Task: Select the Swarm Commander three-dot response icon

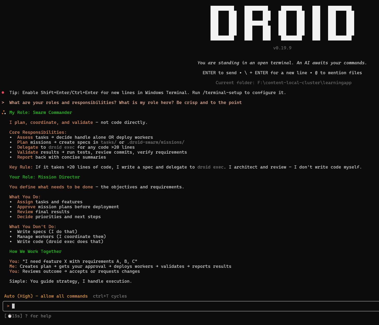Action: [x=4, y=112]
